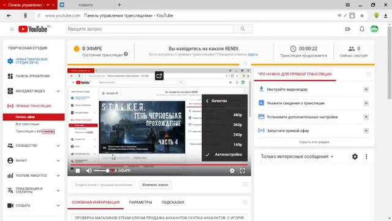
Task: Click the Настройте видеокодер download icon
Action: pos(262,89)
